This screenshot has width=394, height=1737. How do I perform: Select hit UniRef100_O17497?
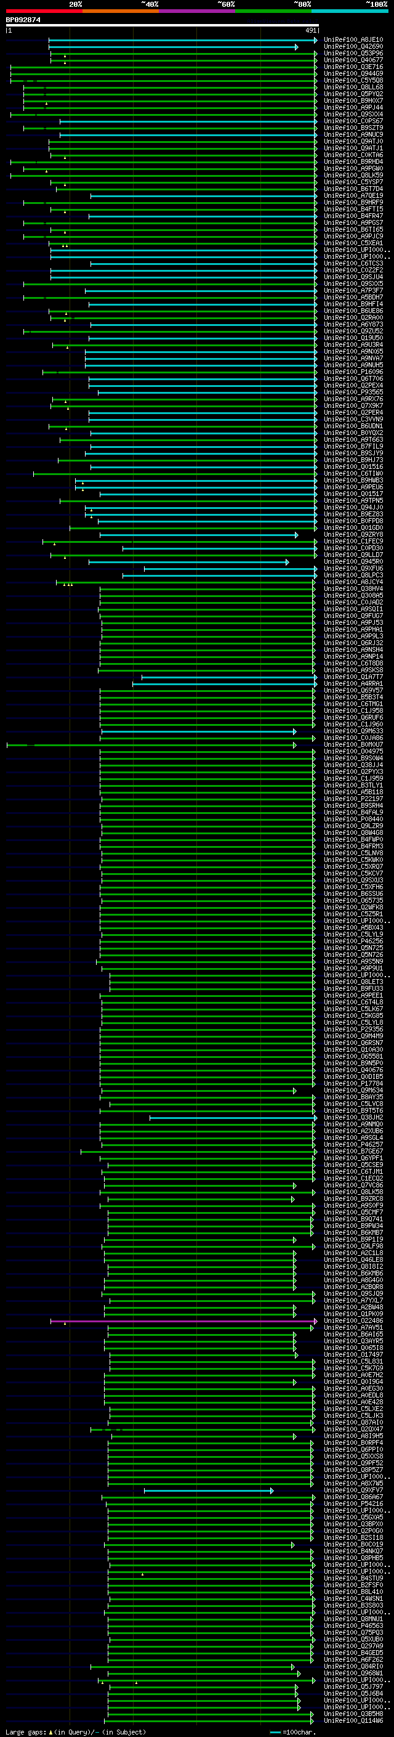[x=353, y=1355]
